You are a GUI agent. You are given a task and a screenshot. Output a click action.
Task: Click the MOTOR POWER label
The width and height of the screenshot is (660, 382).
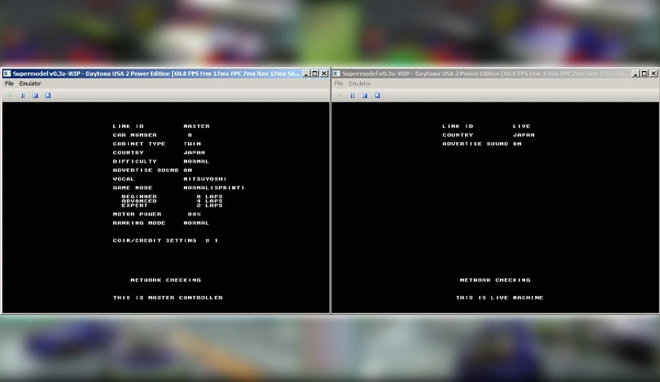(x=137, y=214)
